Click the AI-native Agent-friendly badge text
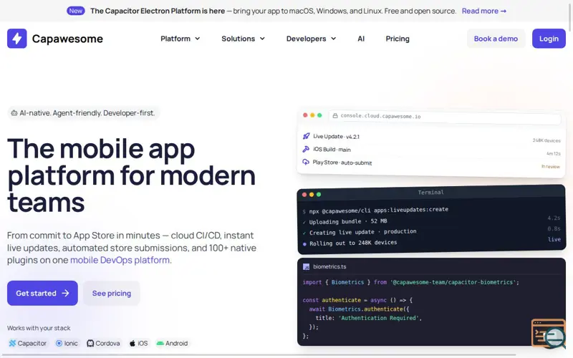Screen dimensions: 573x358 (x=87, y=113)
